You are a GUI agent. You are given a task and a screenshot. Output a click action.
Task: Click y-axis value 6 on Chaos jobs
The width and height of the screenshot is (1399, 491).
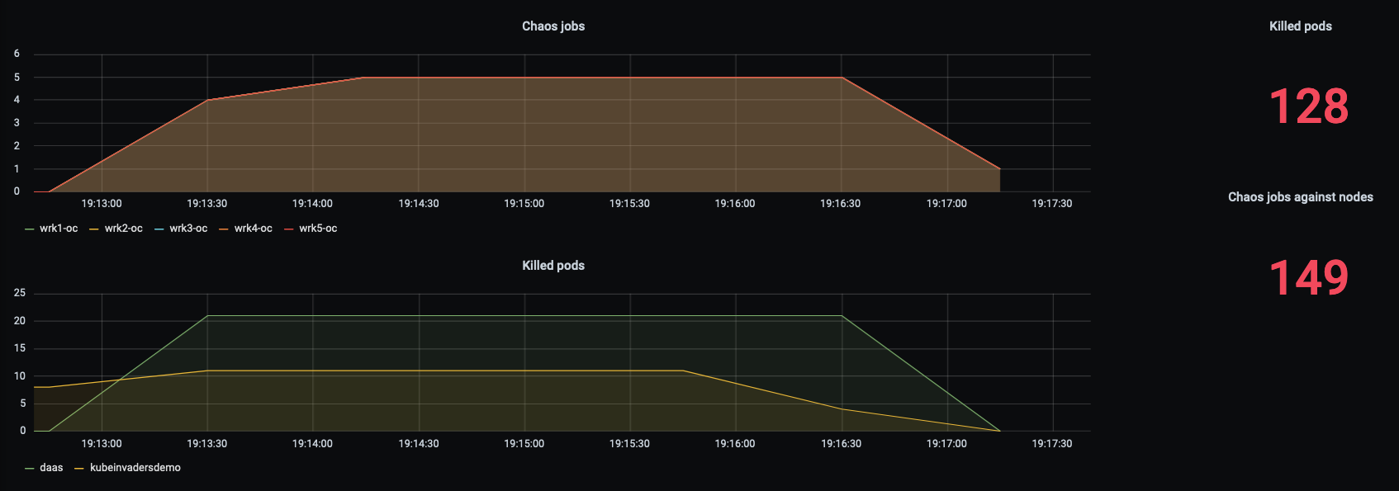pyautogui.click(x=17, y=54)
